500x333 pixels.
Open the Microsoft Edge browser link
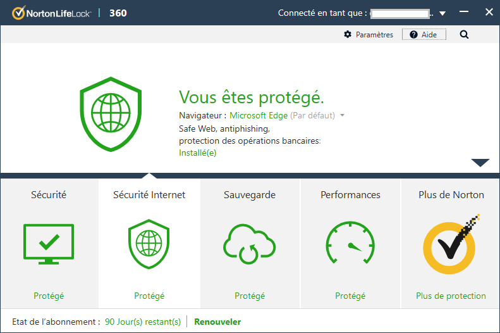(x=259, y=115)
